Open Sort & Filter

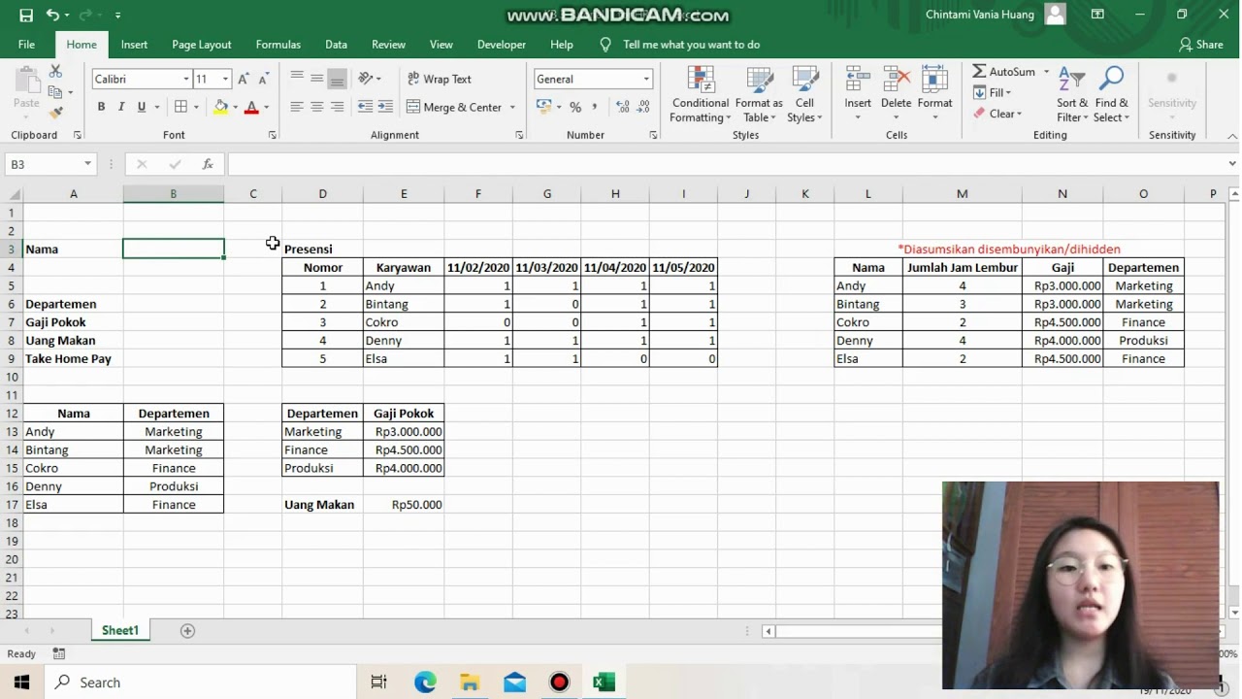[1072, 94]
